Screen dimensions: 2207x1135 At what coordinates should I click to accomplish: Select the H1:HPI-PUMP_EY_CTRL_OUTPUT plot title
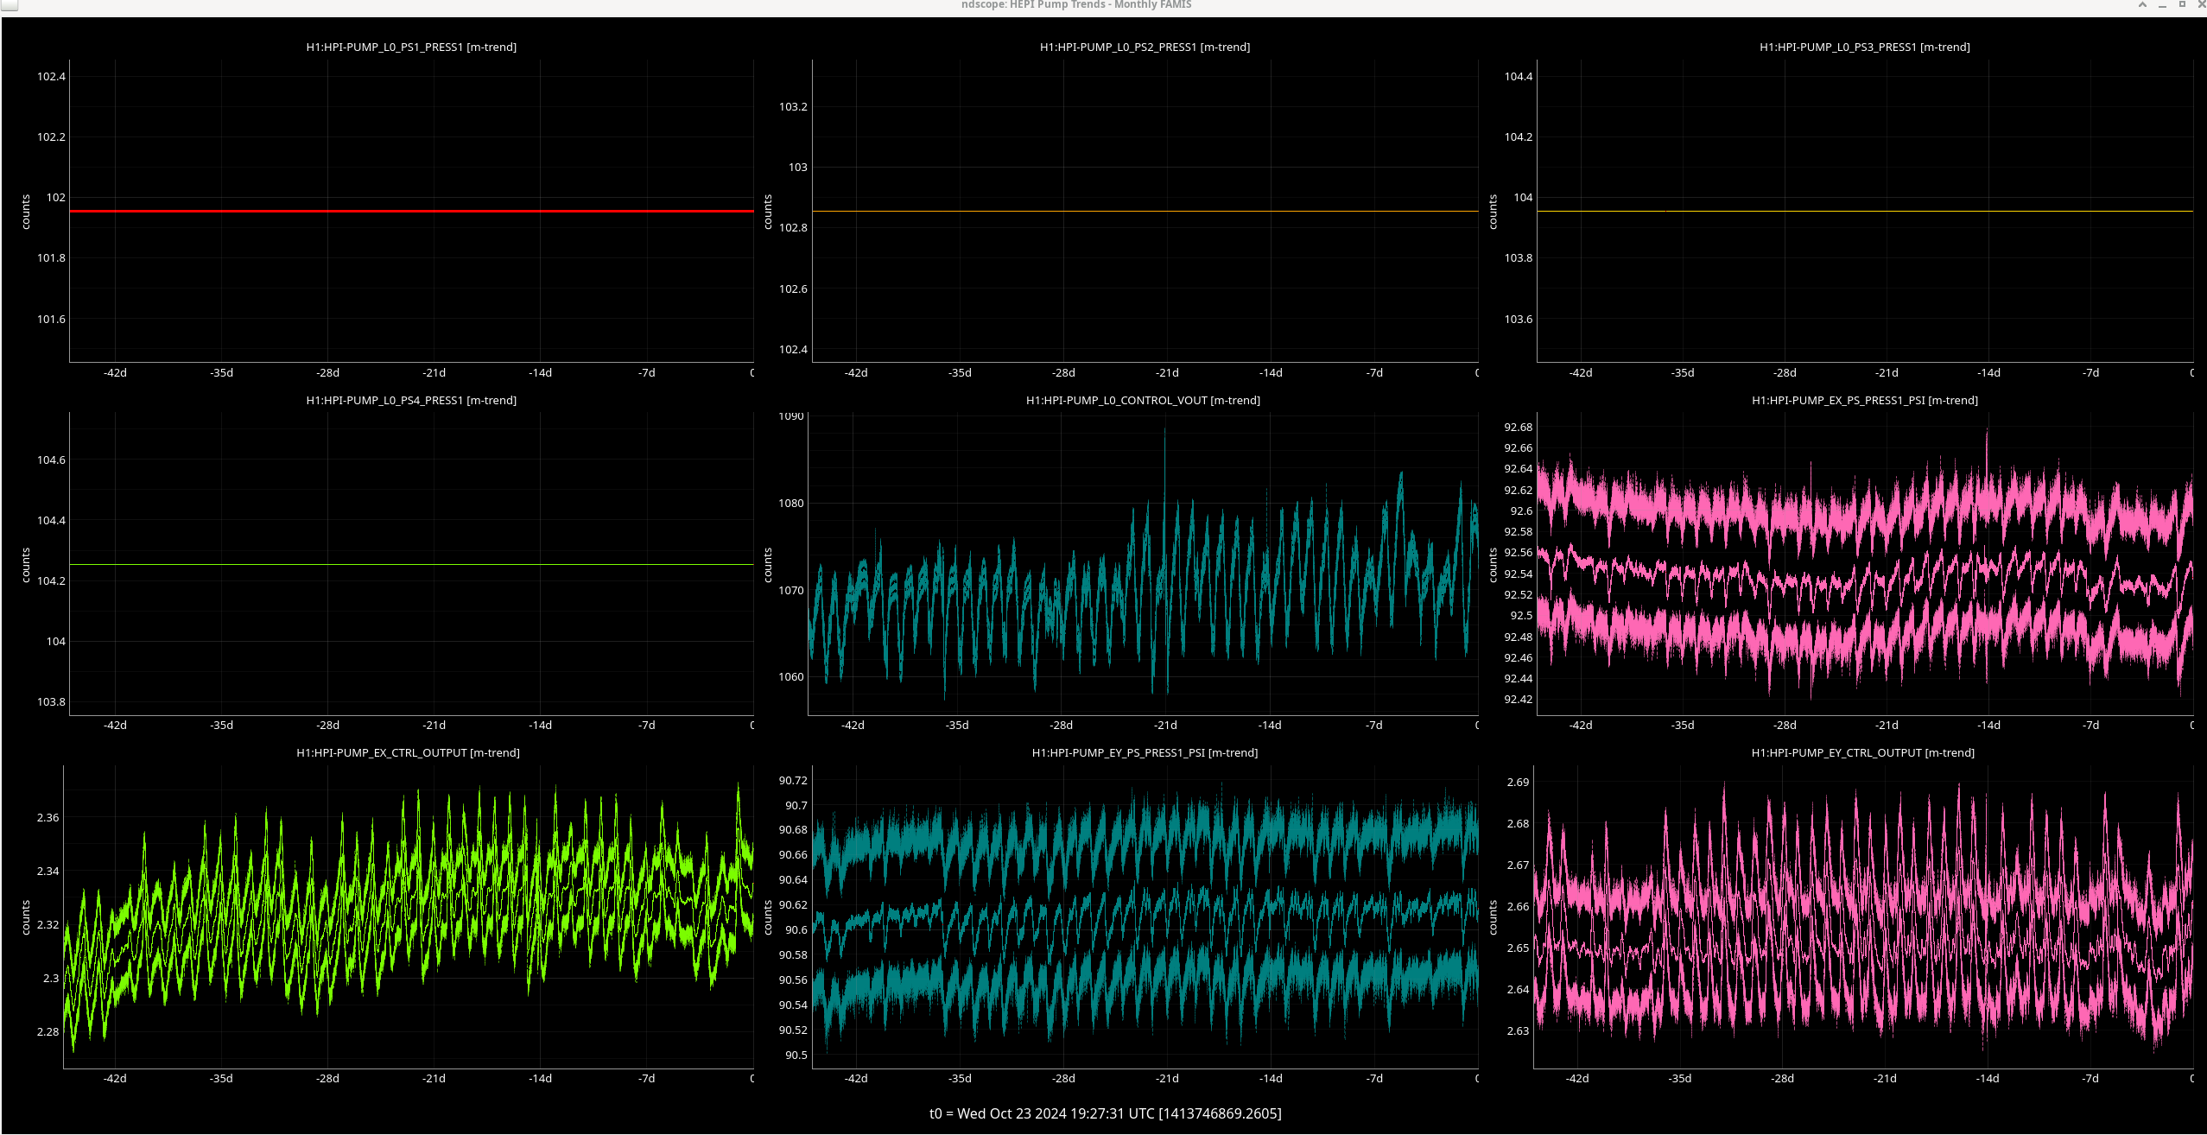(1863, 752)
